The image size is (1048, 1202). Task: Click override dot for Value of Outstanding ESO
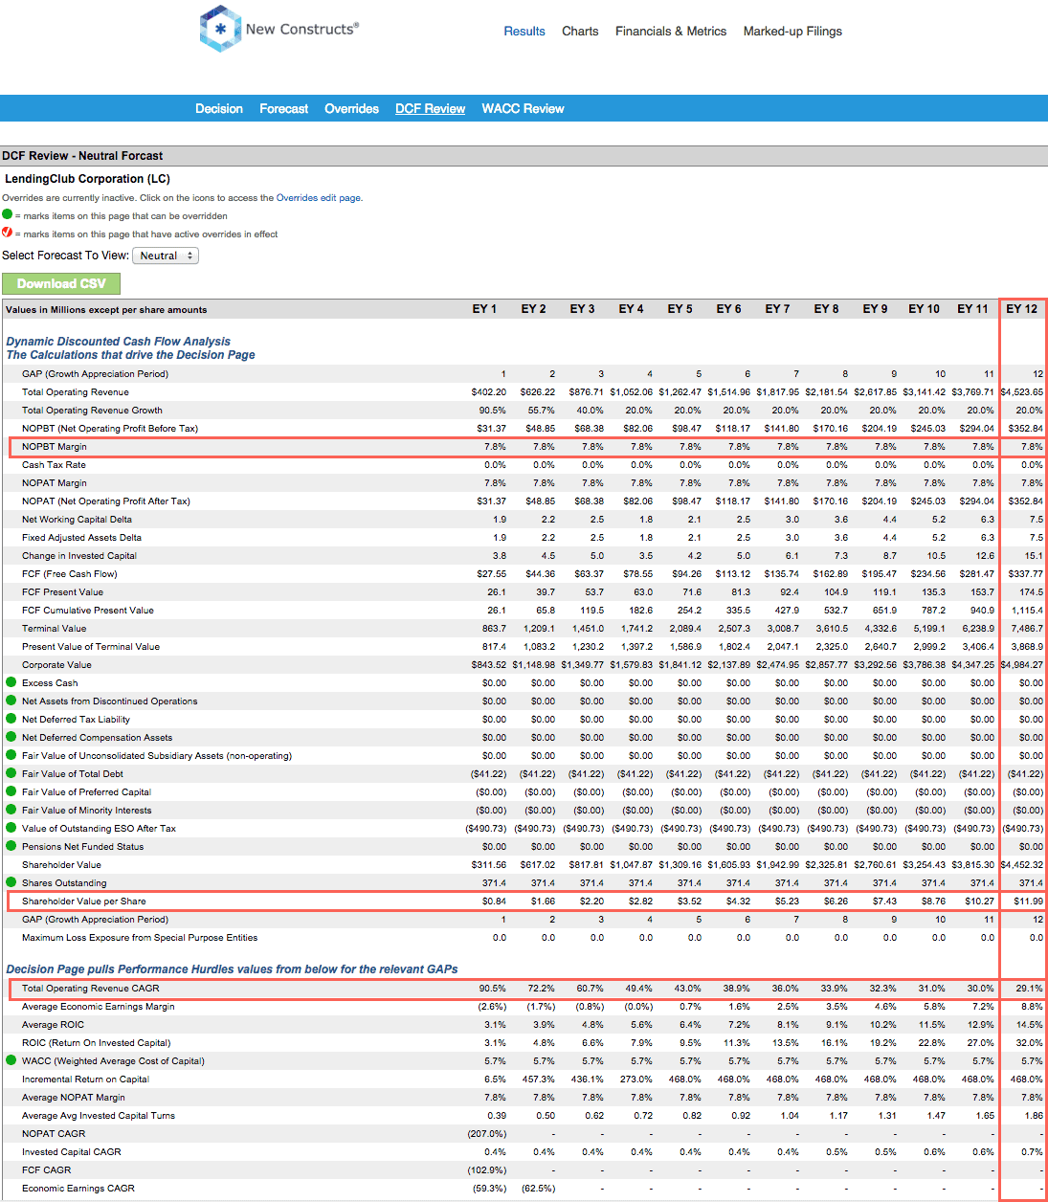click(x=11, y=828)
